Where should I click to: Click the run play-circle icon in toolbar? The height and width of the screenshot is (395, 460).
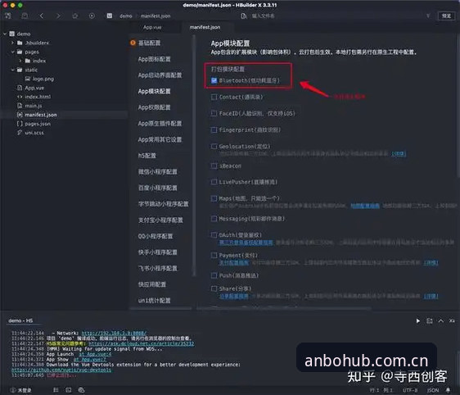pos(92,16)
